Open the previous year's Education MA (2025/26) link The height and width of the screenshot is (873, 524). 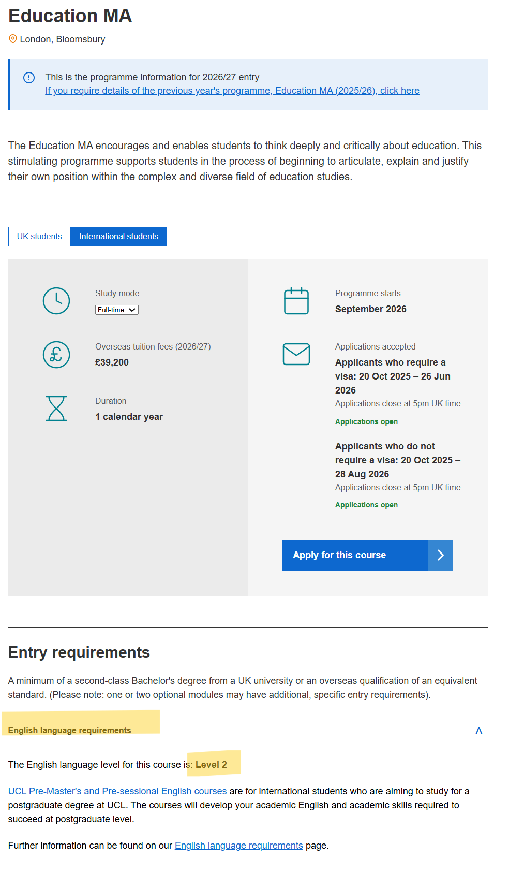click(232, 91)
